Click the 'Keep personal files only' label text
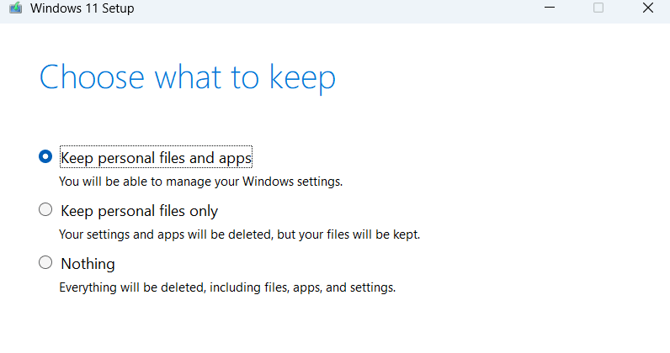This screenshot has width=670, height=353. [139, 211]
